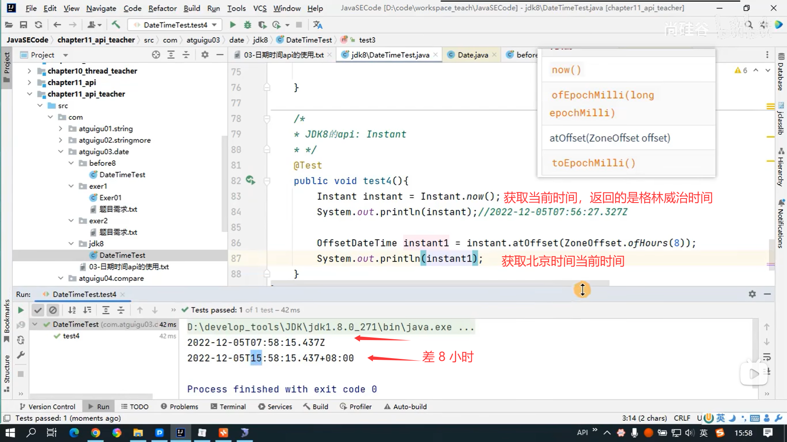
Task: Collapse the atguigu03.date package
Action: coord(61,151)
